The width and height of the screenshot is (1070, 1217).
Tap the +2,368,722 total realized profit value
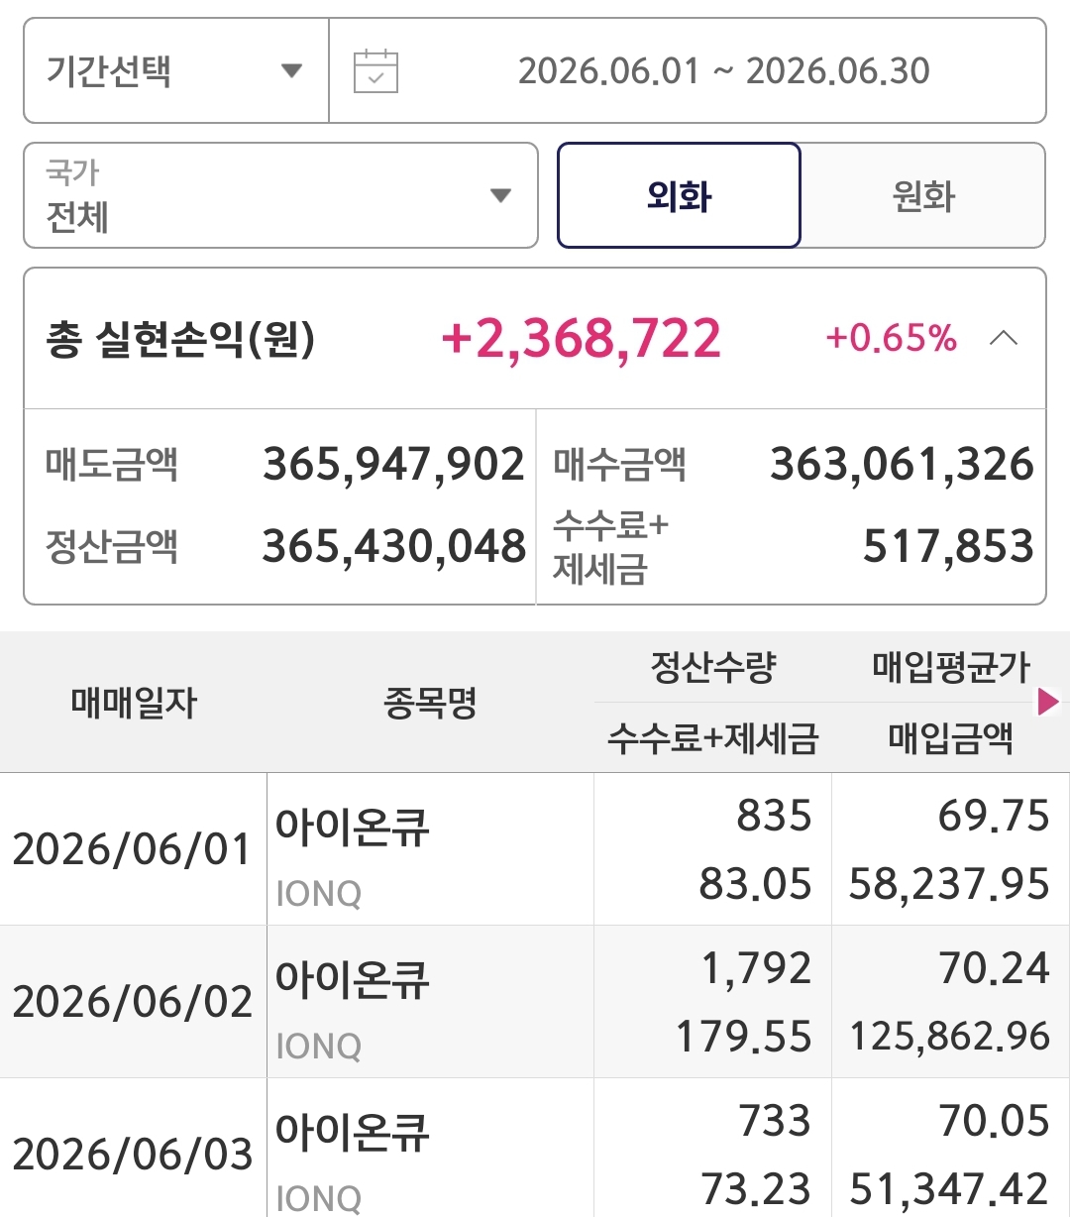[582, 339]
